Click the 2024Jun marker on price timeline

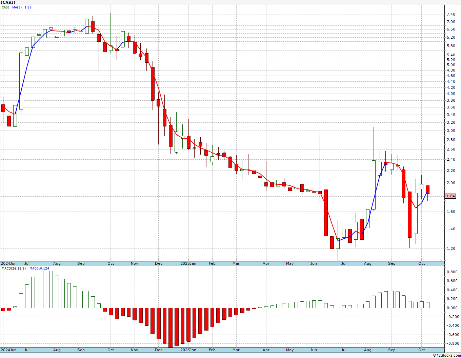[8, 263]
